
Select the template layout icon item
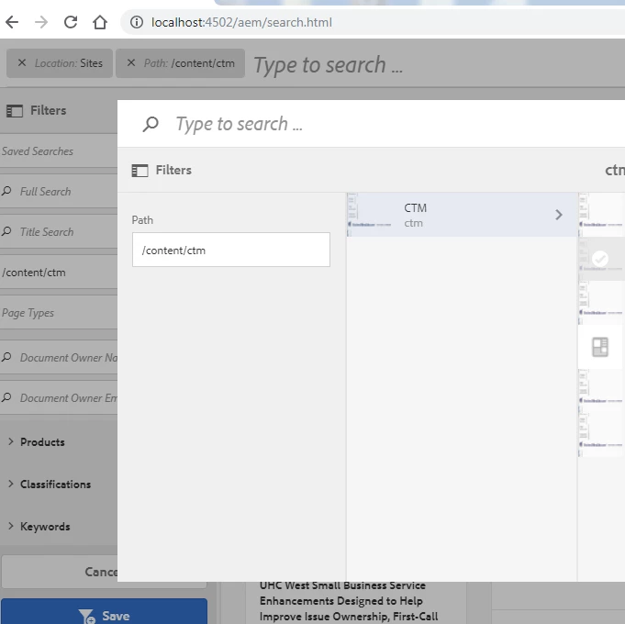(x=600, y=347)
